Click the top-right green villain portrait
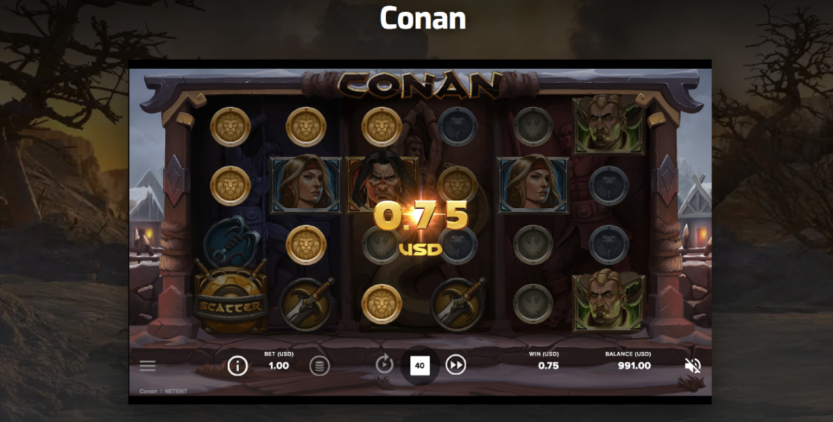The width and height of the screenshot is (833, 422). [609, 125]
